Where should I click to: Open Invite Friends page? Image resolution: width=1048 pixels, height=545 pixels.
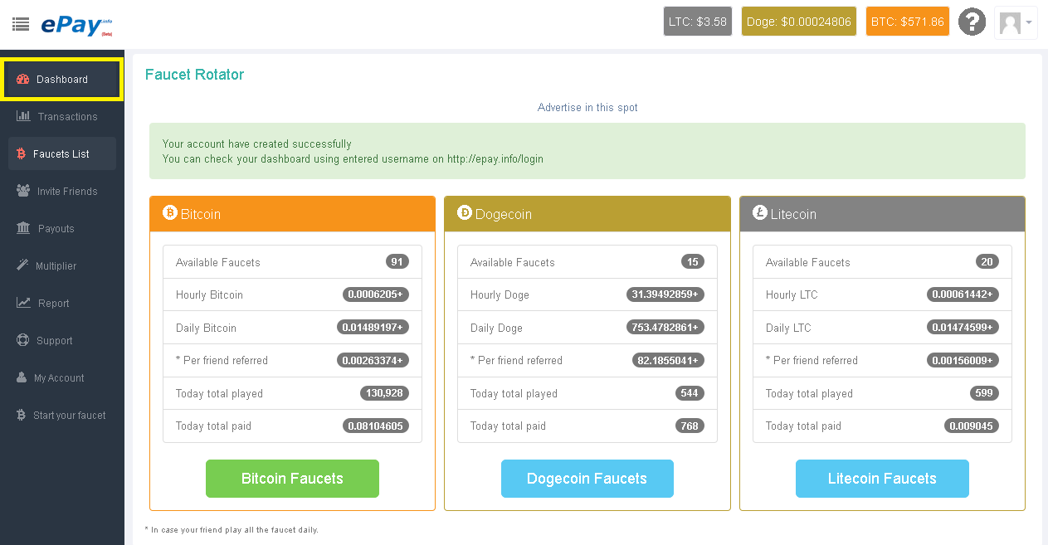click(x=62, y=192)
